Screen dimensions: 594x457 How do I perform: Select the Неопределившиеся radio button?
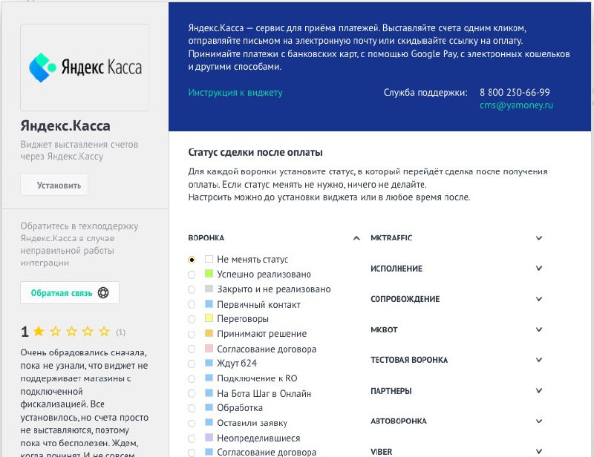(192, 438)
